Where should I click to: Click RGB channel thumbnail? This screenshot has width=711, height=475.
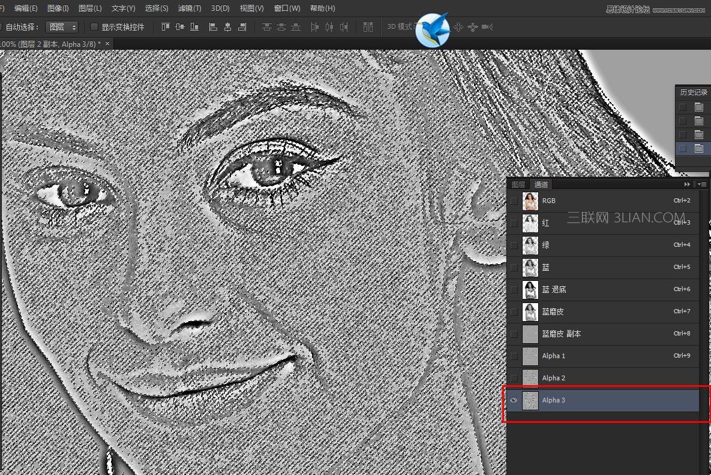coord(530,201)
